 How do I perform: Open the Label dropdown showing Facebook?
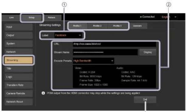68,35
